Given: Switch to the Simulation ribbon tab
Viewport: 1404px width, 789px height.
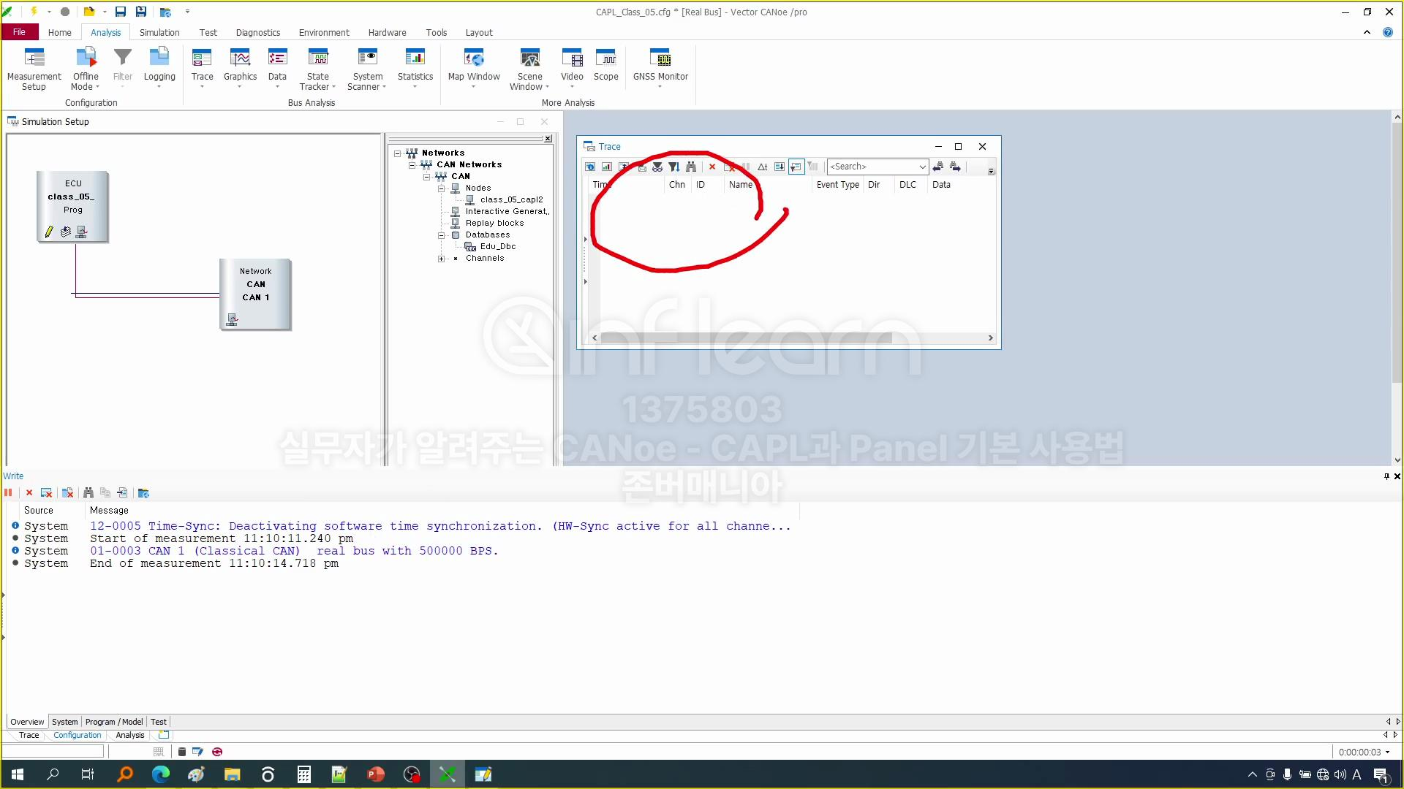Looking at the screenshot, I should point(159,33).
